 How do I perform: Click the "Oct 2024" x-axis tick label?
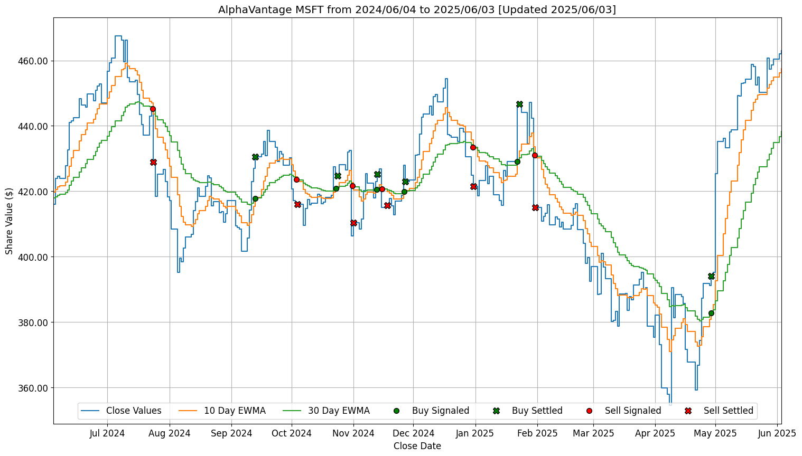pyautogui.click(x=292, y=433)
